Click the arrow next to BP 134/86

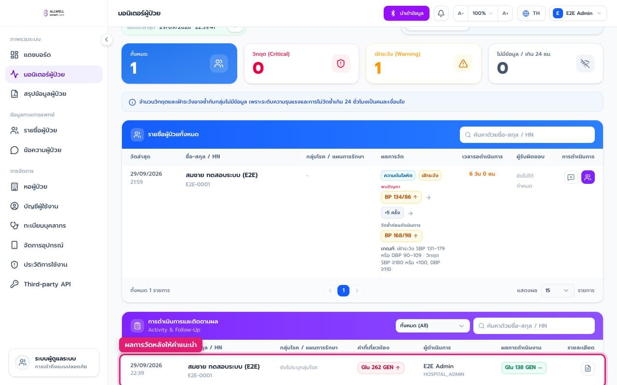click(429, 197)
